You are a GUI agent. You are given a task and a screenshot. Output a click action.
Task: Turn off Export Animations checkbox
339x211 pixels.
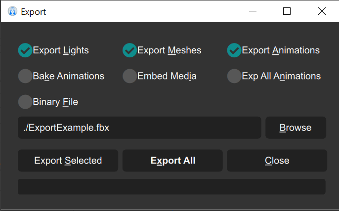coord(234,50)
